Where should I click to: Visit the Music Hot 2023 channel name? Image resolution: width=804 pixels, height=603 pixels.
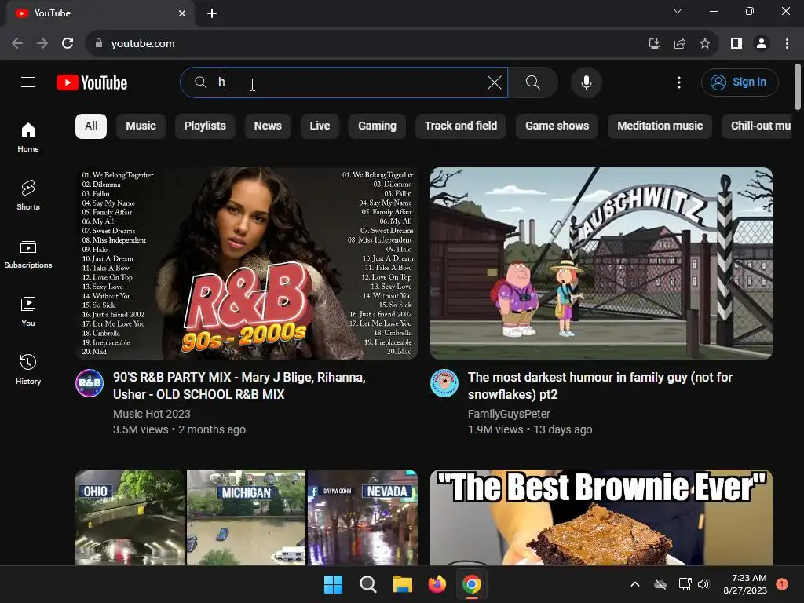tap(152, 414)
